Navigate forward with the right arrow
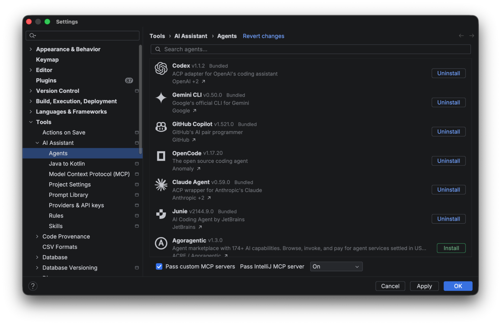 tap(471, 36)
